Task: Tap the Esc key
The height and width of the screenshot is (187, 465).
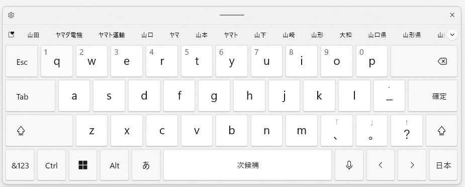Action: point(22,61)
